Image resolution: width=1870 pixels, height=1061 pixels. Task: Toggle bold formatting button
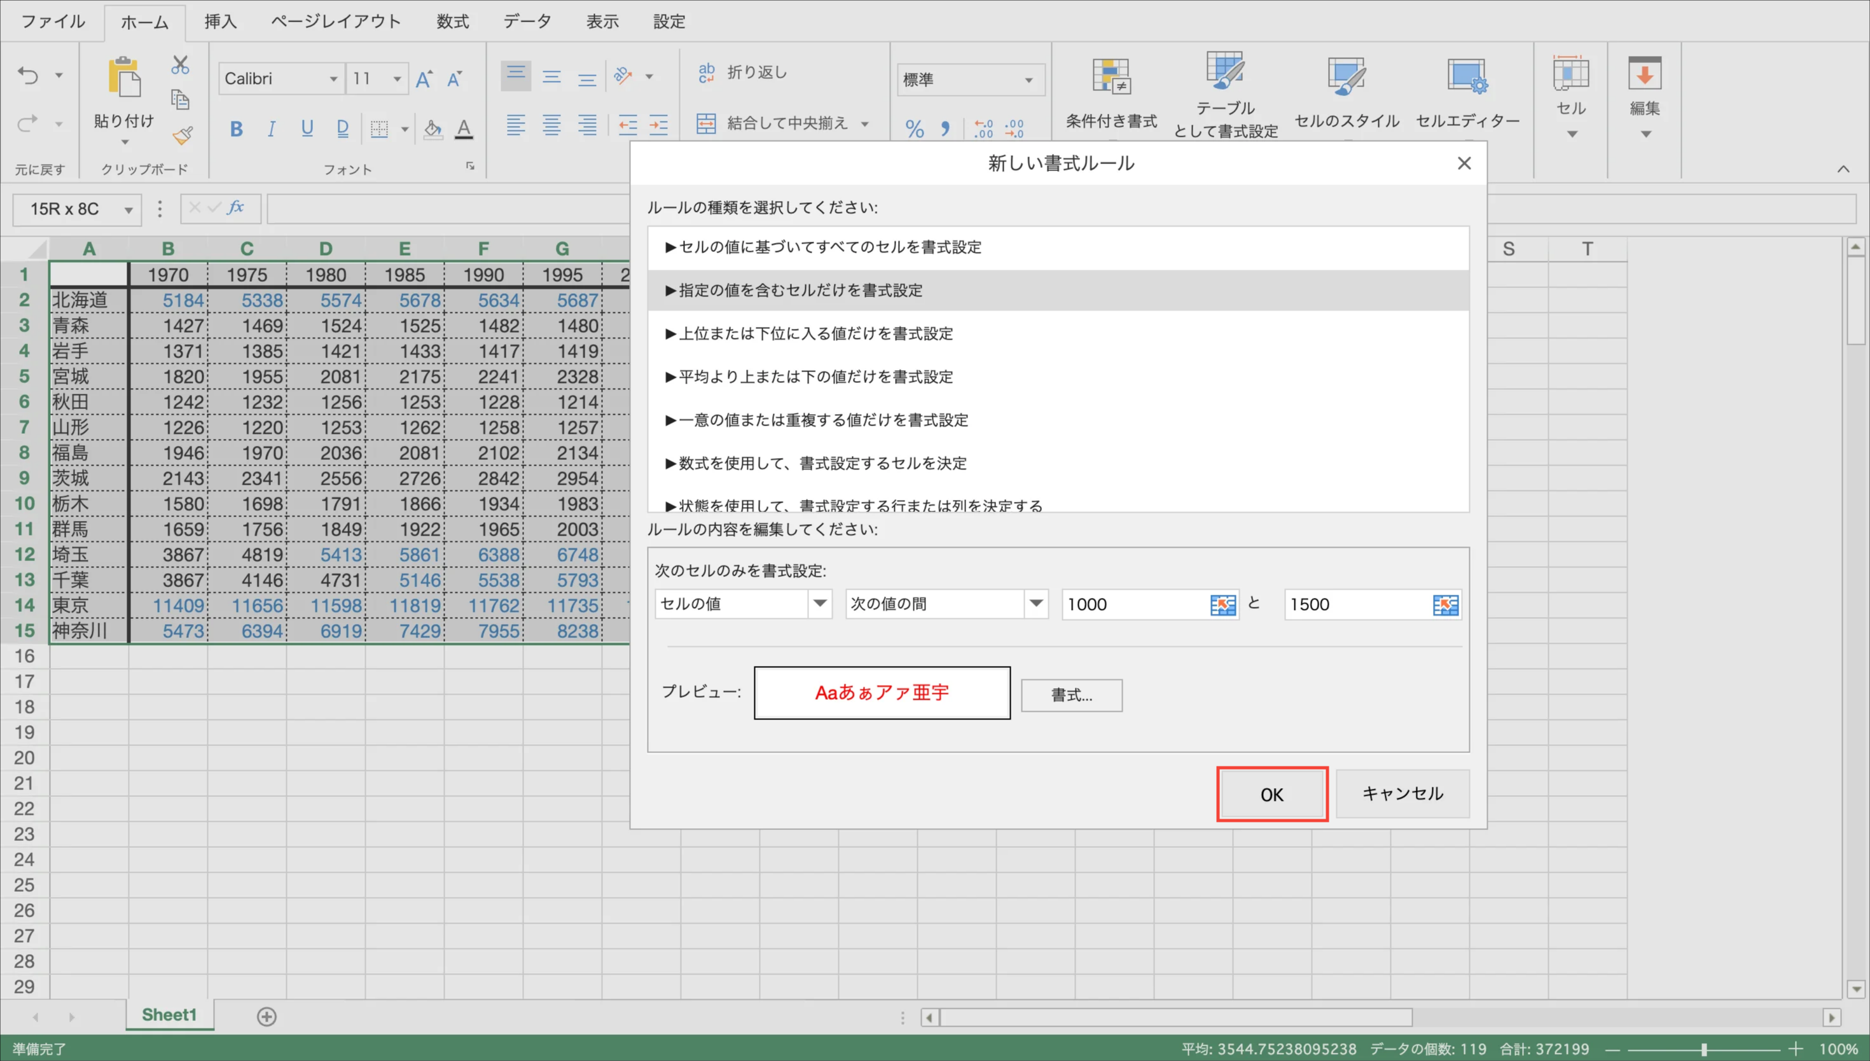[236, 129]
